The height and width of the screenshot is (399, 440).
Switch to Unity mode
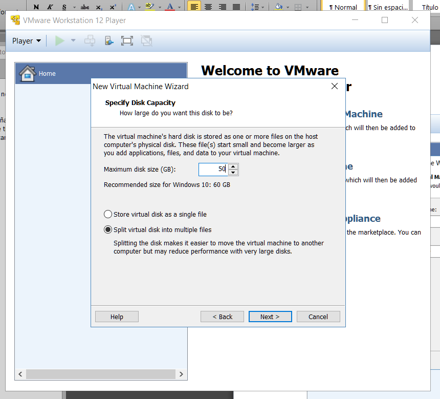(147, 40)
